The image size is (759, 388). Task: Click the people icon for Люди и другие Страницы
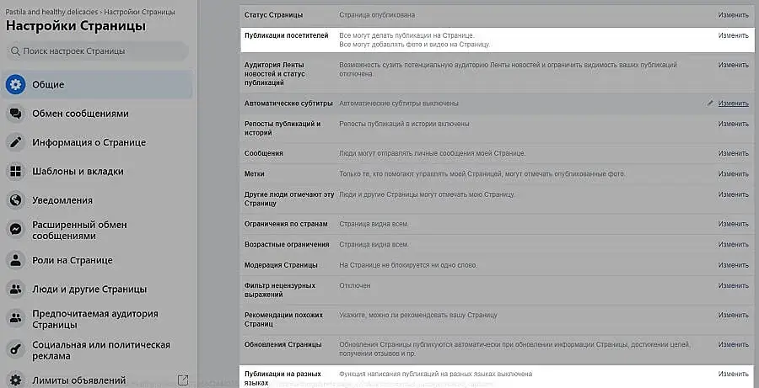15,289
